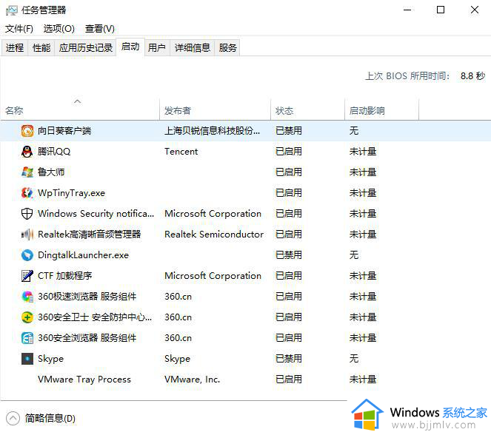This screenshot has height=435, width=491.
Task: Click the 上次 BIOS 所用时间 label
Action: tap(408, 76)
